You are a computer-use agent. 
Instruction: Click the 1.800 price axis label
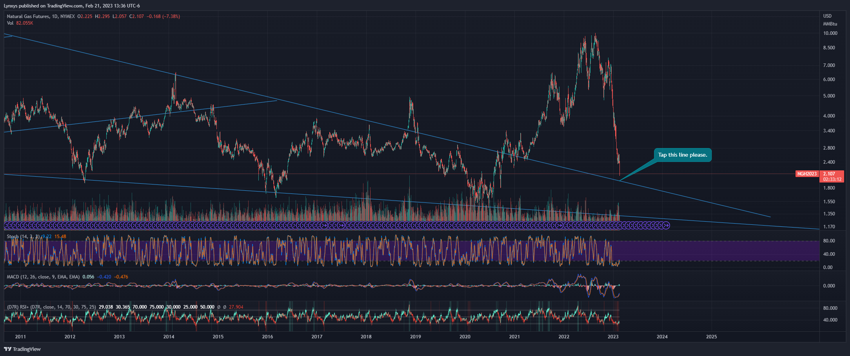[829, 188]
